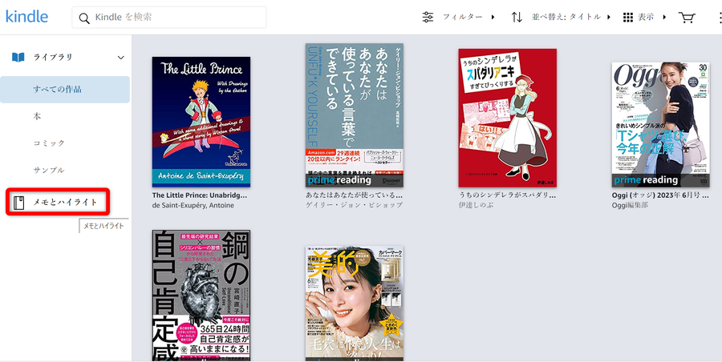Screen dimensions: 722x362
Task: Click author Oggi編集部
Action: [x=630, y=205]
